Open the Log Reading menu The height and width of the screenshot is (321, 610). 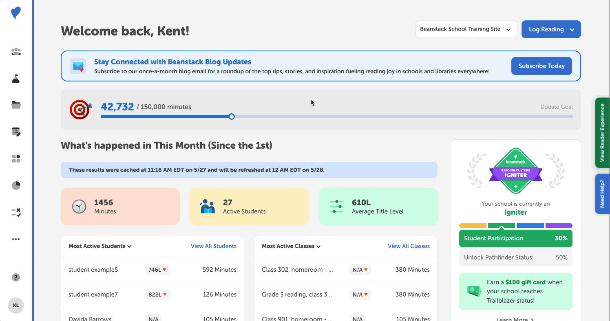coord(551,29)
